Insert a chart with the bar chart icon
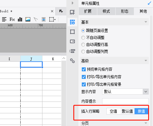This screenshot has height=126, width=153. pos(20,19)
